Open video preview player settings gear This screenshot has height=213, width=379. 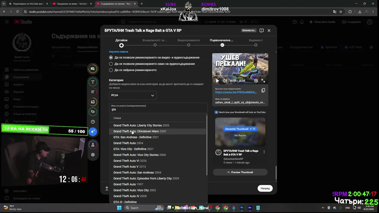point(256,80)
